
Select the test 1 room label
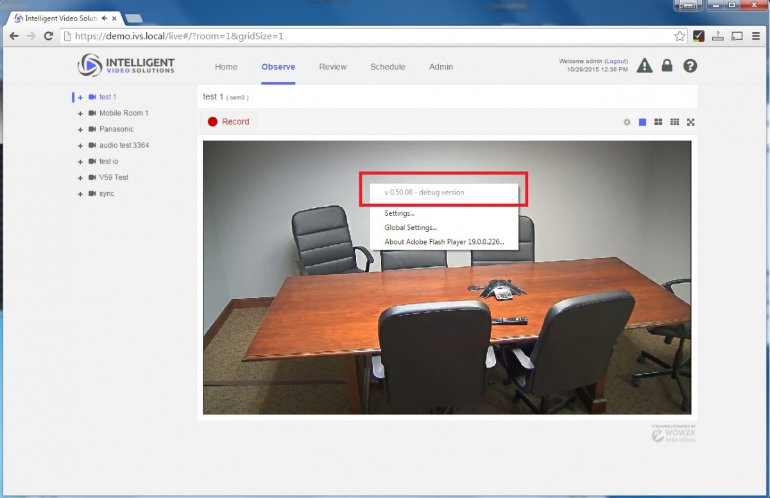[108, 97]
